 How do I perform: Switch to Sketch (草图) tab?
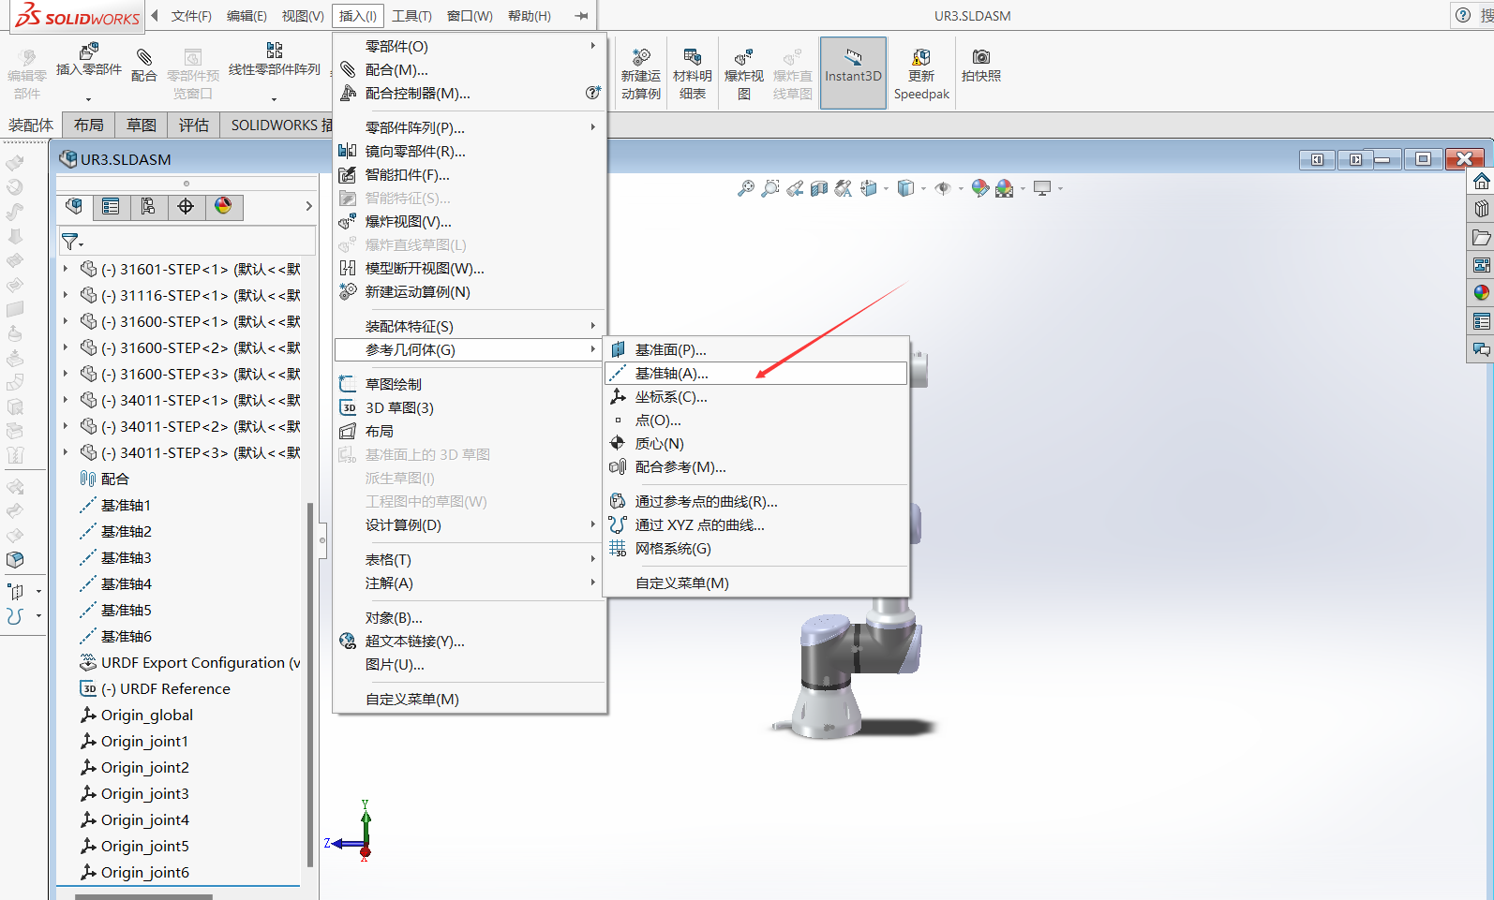(142, 125)
